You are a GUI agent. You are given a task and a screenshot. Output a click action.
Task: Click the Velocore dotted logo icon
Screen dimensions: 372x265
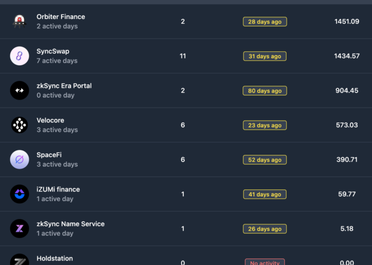(x=20, y=125)
